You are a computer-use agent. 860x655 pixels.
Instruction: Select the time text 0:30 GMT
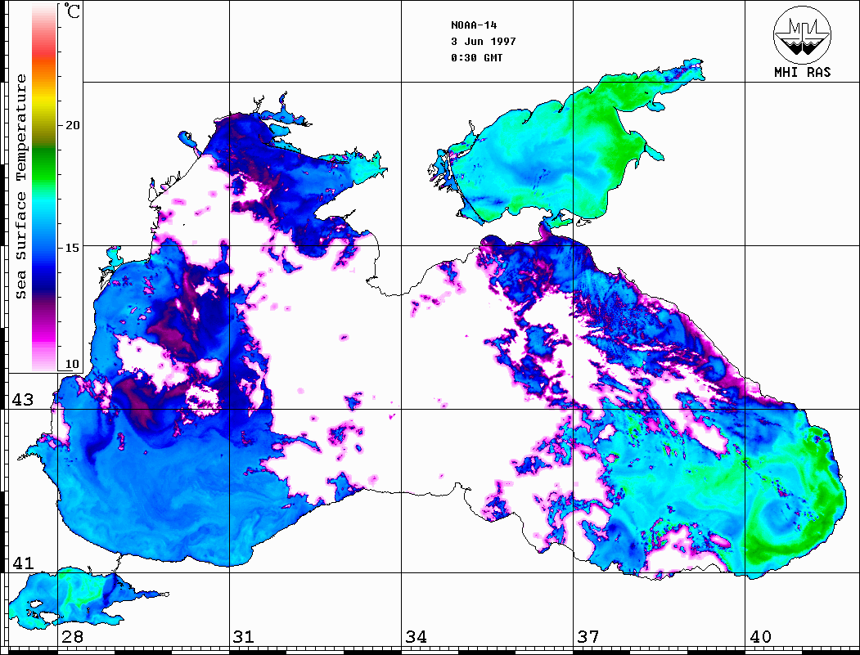[x=476, y=57]
